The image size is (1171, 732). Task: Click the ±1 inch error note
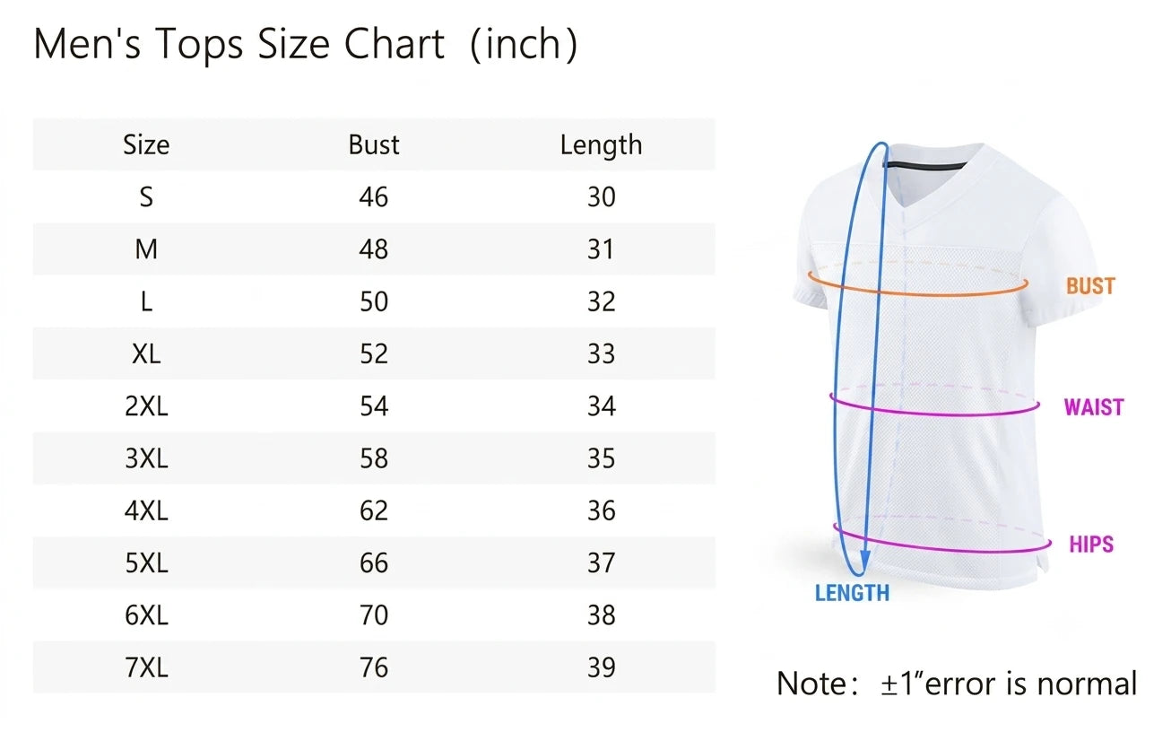click(x=957, y=684)
